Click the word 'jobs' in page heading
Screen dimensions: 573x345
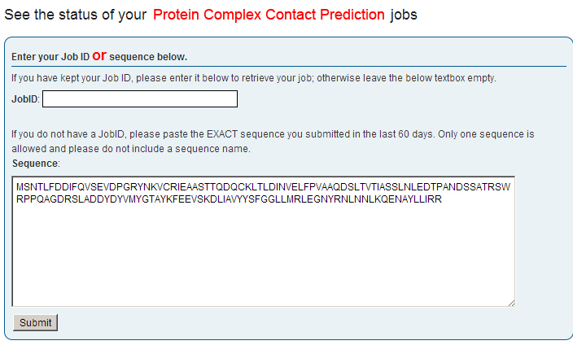404,15
